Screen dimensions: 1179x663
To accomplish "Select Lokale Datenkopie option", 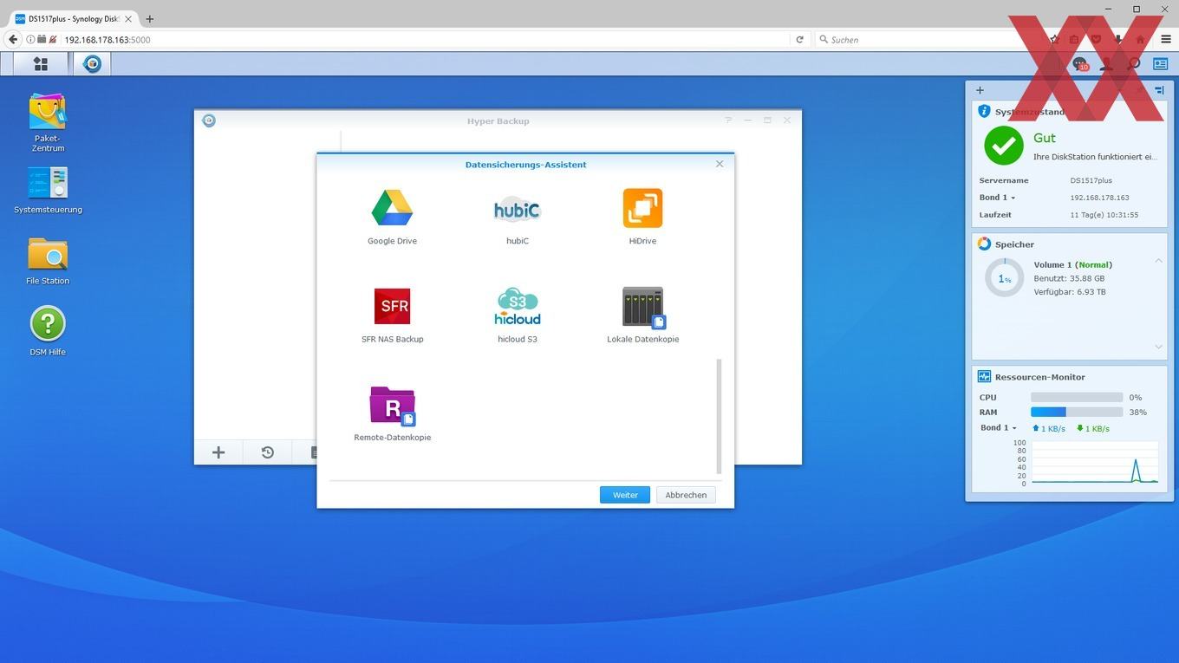I will (x=642, y=315).
